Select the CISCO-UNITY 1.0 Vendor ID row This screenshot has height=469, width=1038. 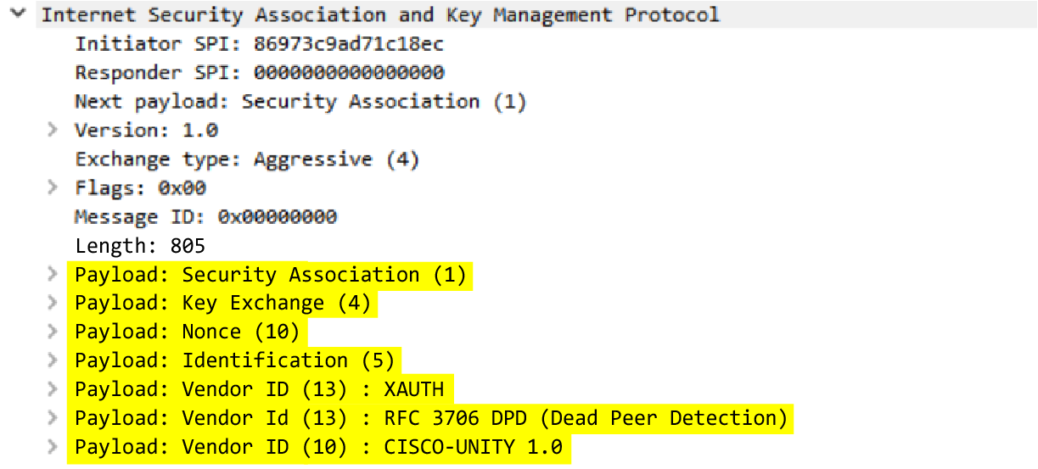(318, 447)
